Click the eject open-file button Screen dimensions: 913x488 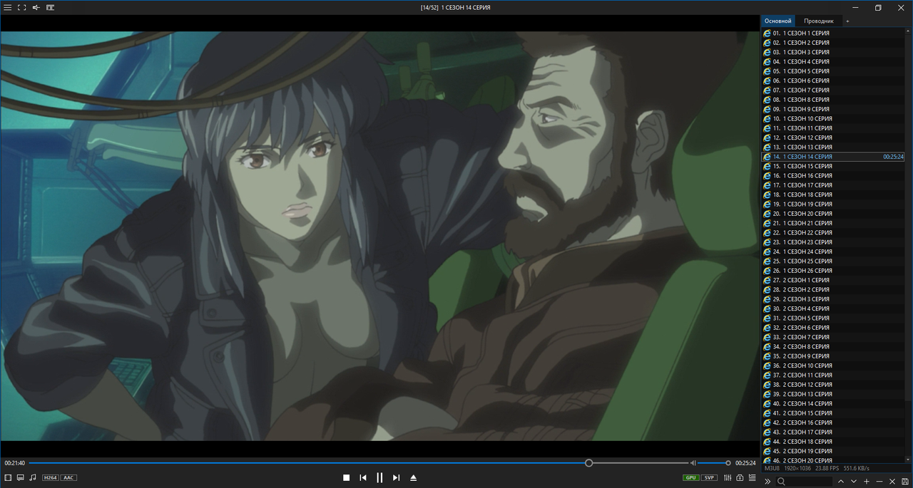coord(413,477)
